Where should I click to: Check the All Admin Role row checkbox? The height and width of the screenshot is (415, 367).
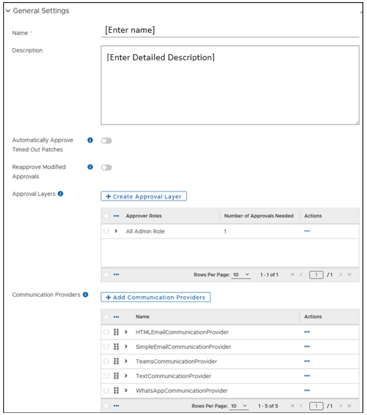coord(107,231)
